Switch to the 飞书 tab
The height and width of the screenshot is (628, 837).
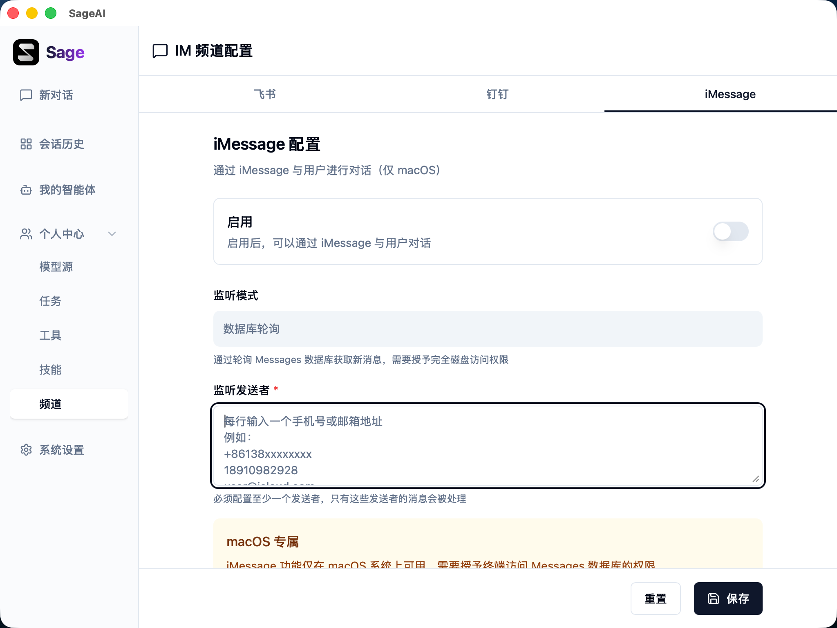265,94
